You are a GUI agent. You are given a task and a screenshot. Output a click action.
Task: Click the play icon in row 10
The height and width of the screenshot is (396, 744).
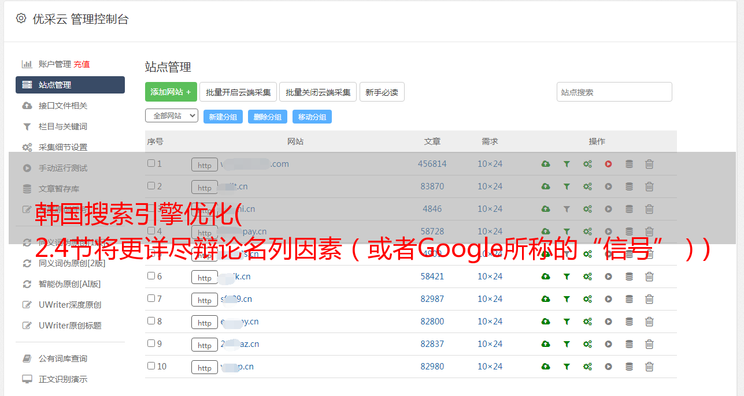(x=608, y=367)
